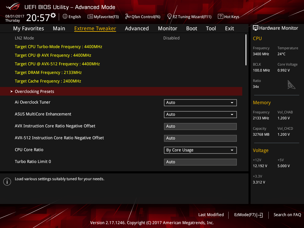Click the mouse cursor icon in Hardware Monitor

291,85
